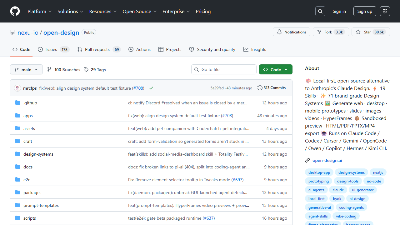Open the search magnifier button
This screenshot has width=400, height=225.
click(x=320, y=11)
